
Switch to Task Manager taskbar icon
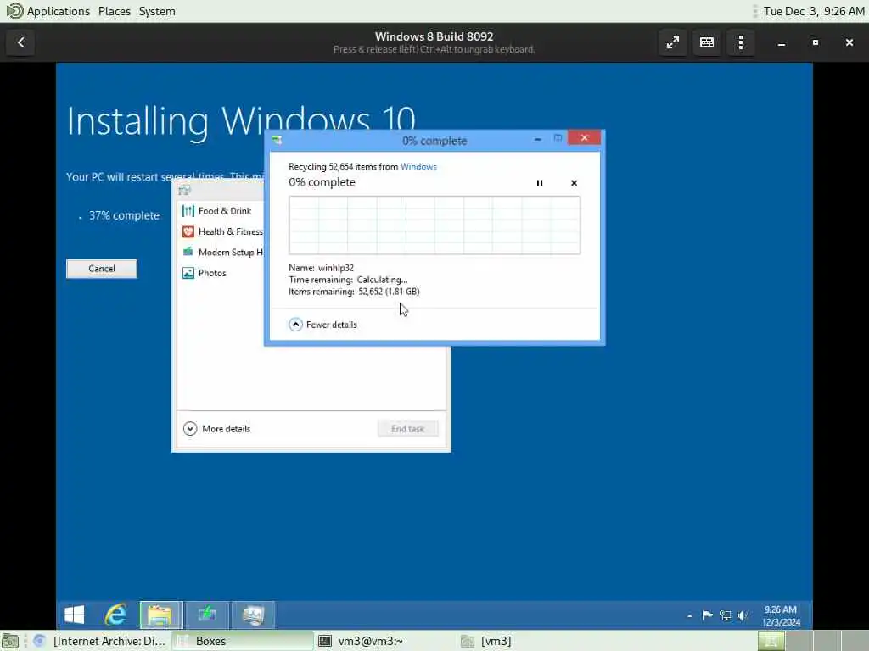pos(253,615)
